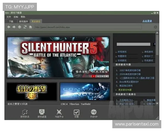This screenshot has width=164, height=131.
Task: Open the 文件 menu
Action: 9,17
